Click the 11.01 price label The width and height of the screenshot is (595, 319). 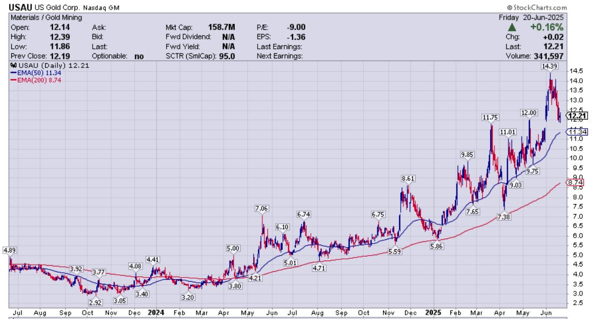507,132
